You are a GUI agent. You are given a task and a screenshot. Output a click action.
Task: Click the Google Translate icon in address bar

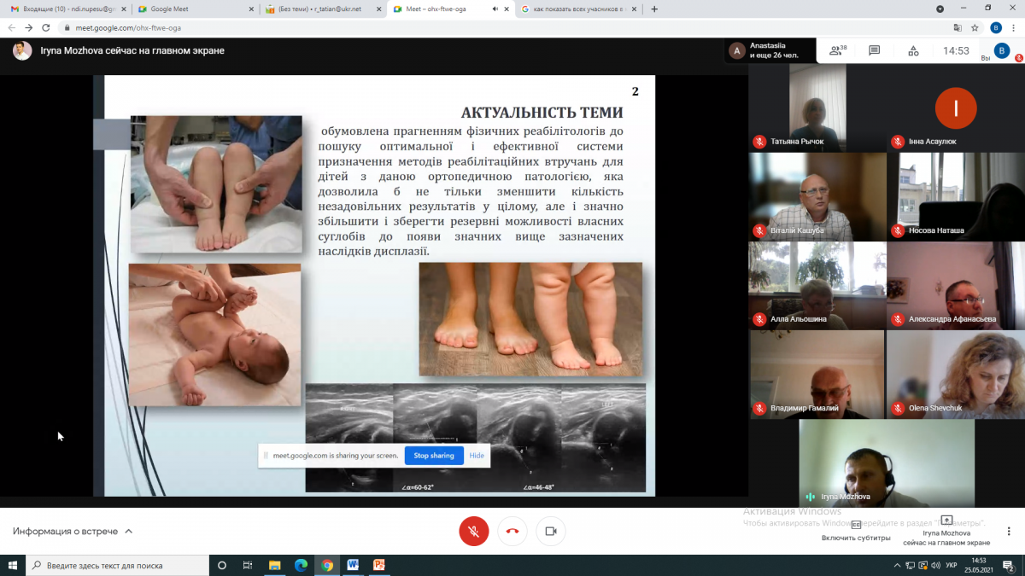[x=958, y=27]
